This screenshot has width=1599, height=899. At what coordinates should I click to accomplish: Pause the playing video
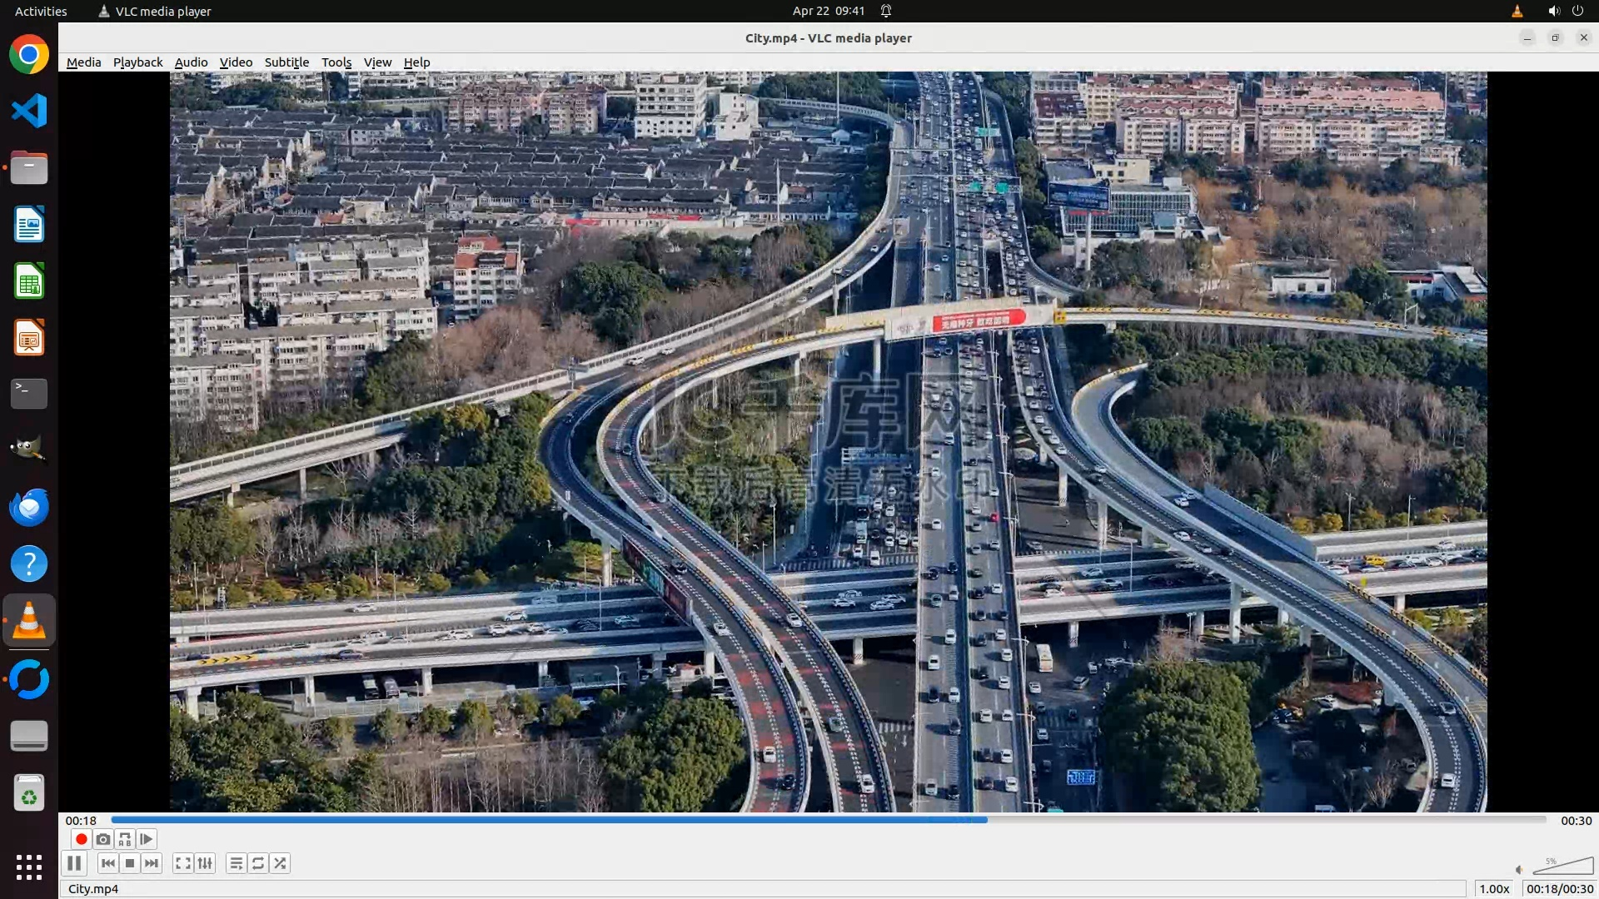point(74,863)
